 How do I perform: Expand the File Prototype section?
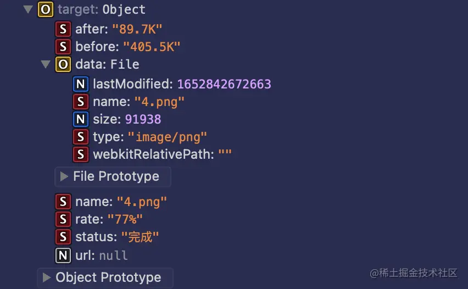(64, 177)
